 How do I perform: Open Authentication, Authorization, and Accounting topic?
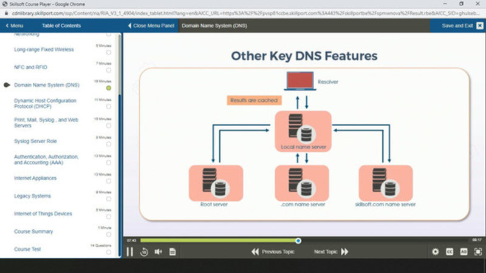click(x=46, y=160)
